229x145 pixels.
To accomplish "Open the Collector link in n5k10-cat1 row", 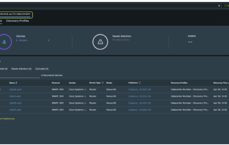I will pyautogui.click(x=140, y=96).
